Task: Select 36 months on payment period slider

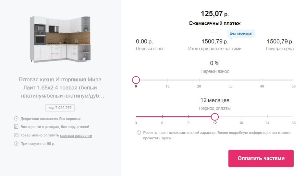Action: coord(293,117)
